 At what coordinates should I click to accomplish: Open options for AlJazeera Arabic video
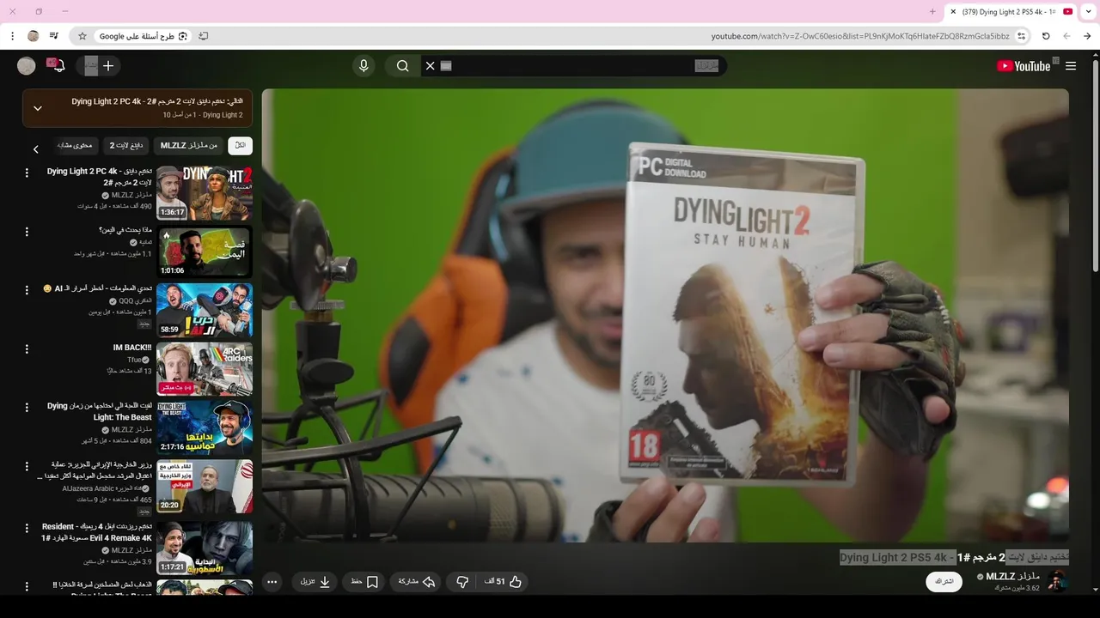coord(27,466)
